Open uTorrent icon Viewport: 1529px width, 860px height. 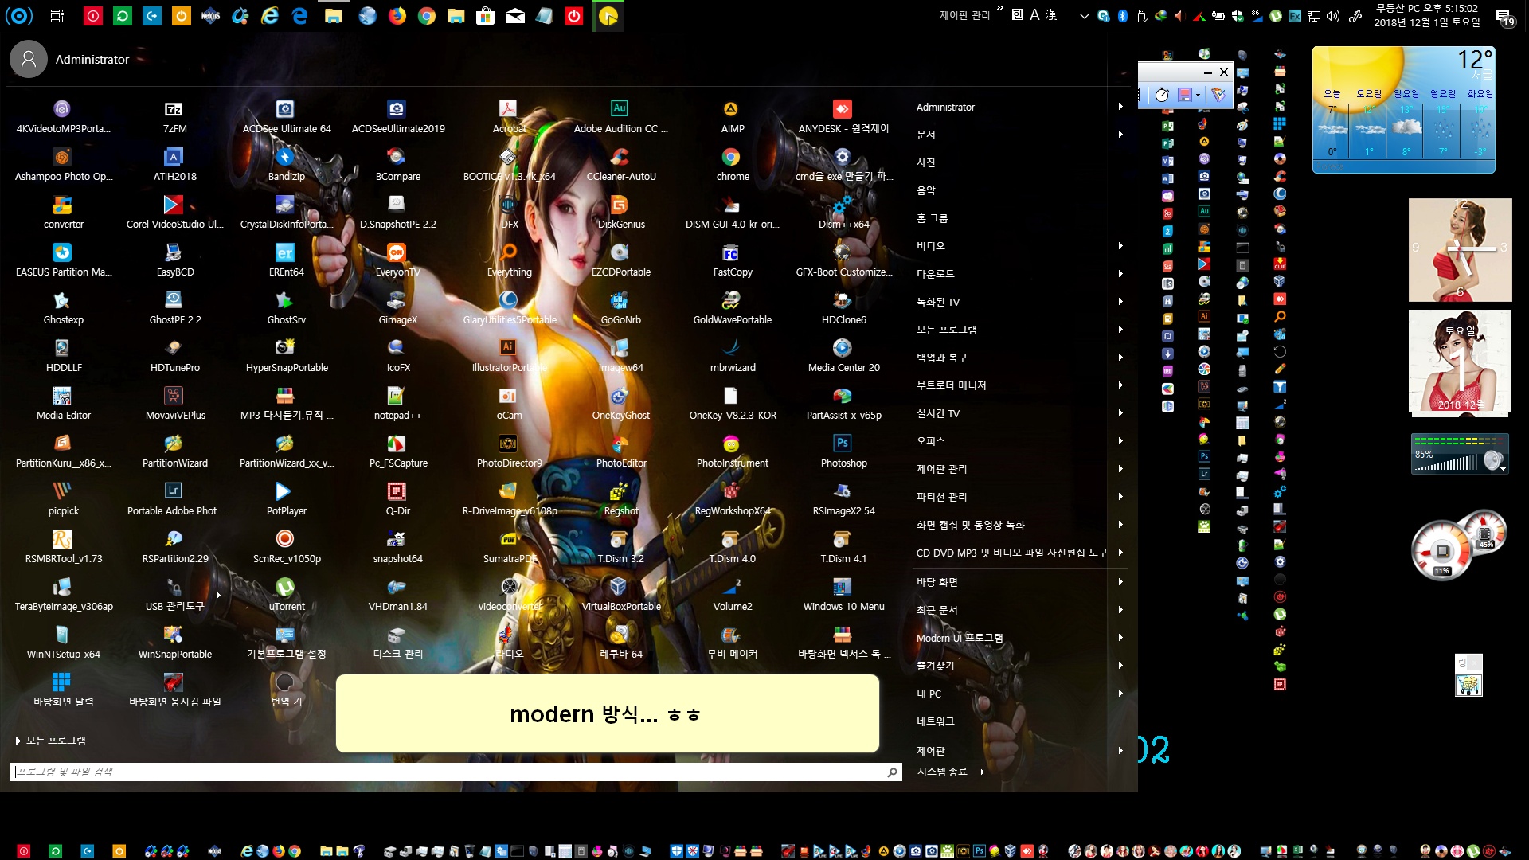point(285,587)
